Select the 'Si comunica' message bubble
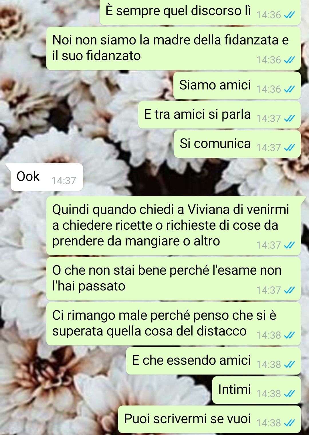 point(237,144)
